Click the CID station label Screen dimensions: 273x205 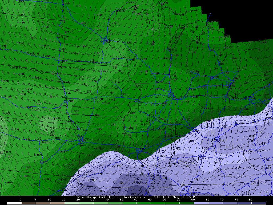pos(126,94)
